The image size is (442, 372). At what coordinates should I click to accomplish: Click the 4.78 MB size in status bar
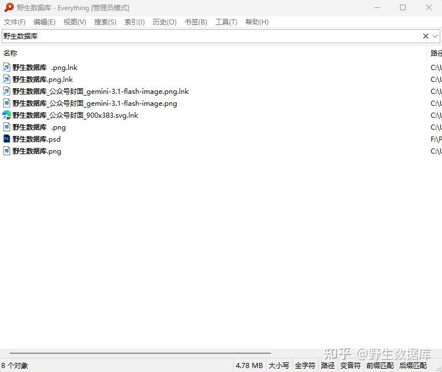click(x=249, y=366)
